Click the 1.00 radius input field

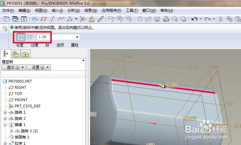pos(57,37)
